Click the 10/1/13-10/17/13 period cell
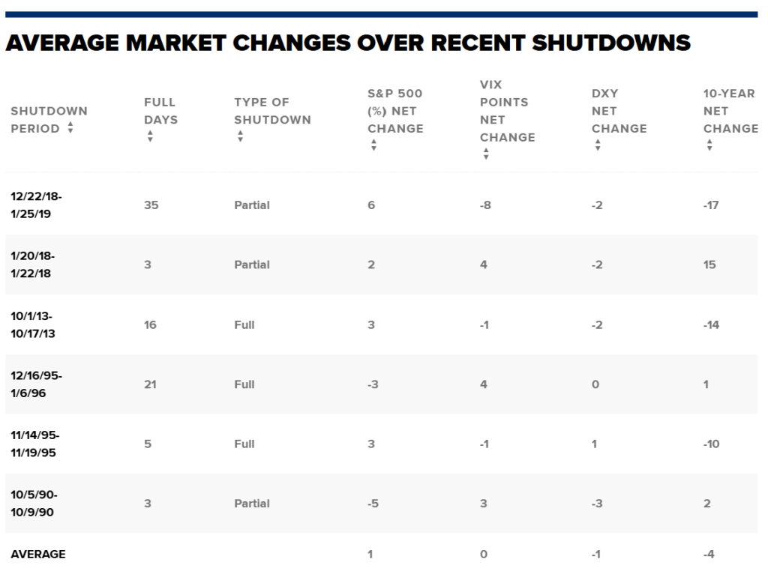 pyautogui.click(x=33, y=324)
